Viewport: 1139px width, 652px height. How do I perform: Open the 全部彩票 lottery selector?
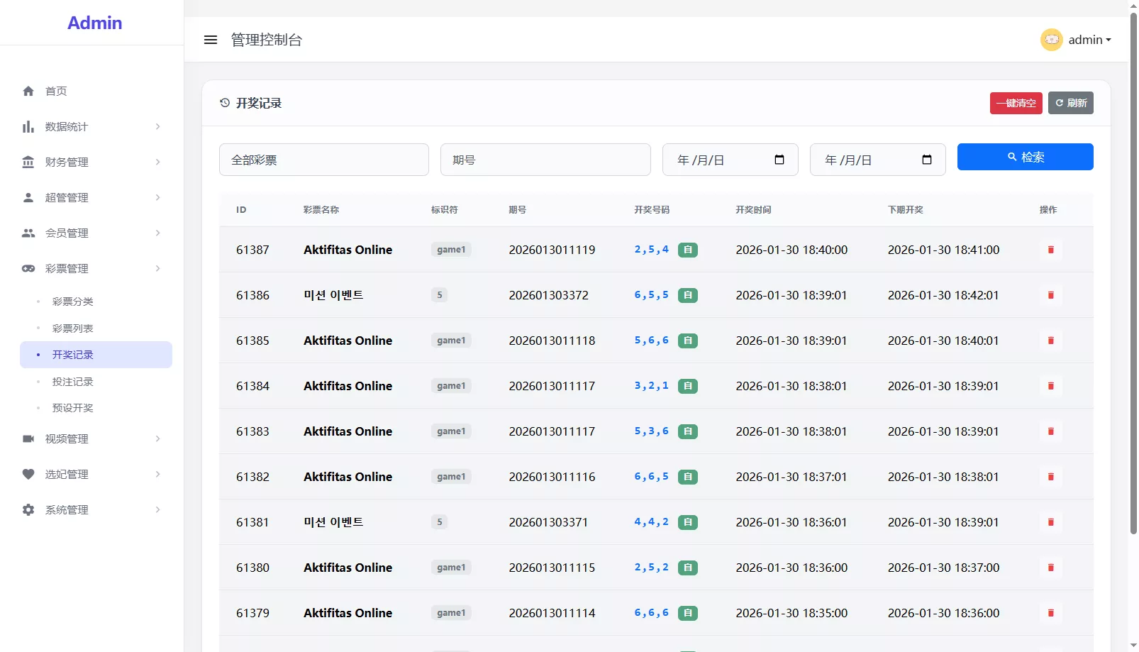[x=323, y=160]
